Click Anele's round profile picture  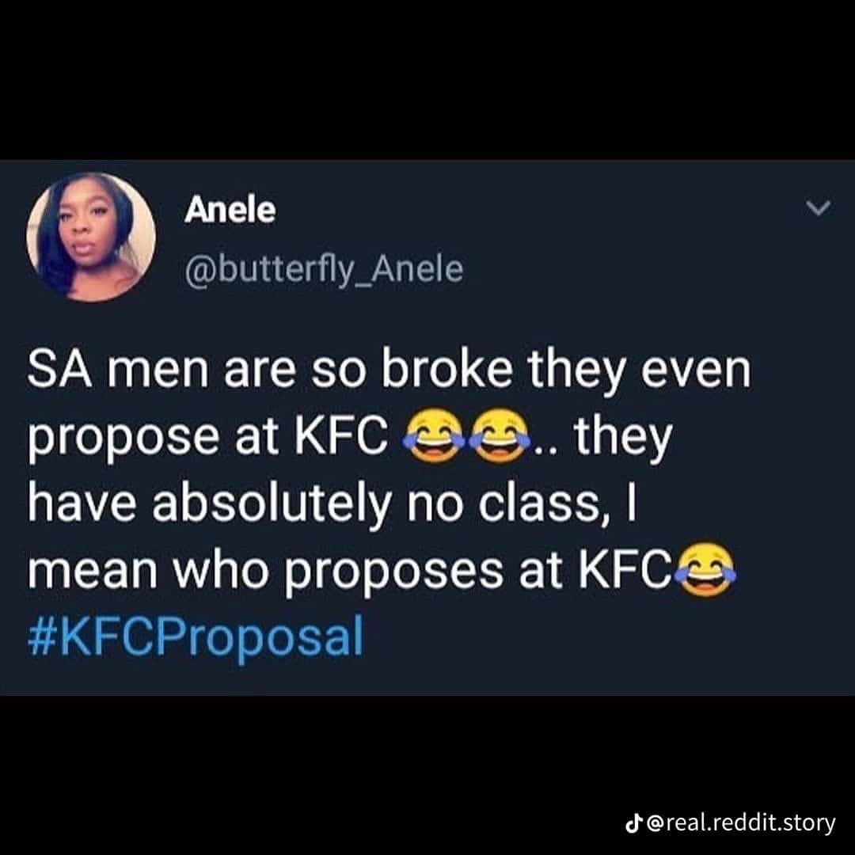pyautogui.click(x=91, y=237)
